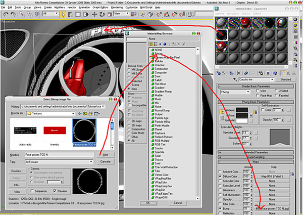Click the Ambient color swatch
This screenshot has width=303, height=215.
point(242,110)
